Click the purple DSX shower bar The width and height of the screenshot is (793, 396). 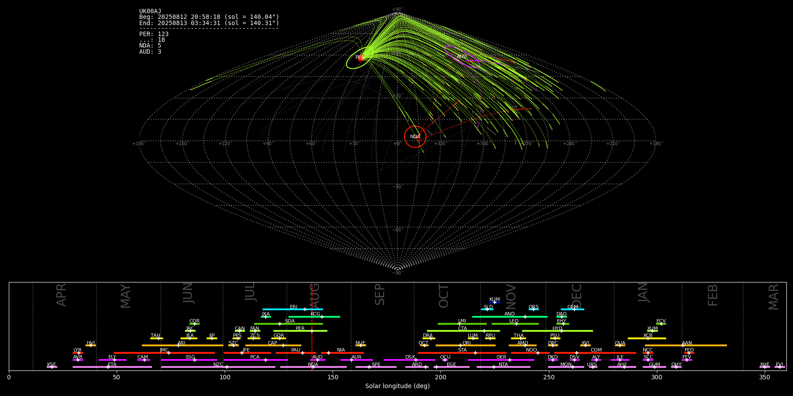409,360
